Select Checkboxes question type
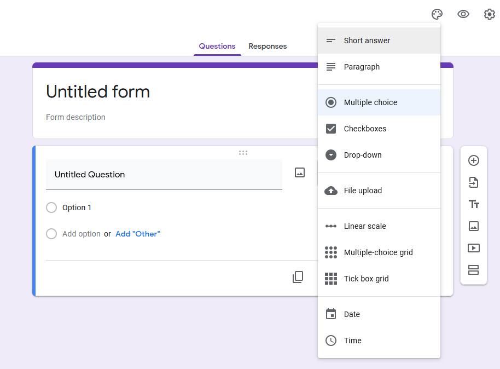500x369 pixels. point(379,129)
